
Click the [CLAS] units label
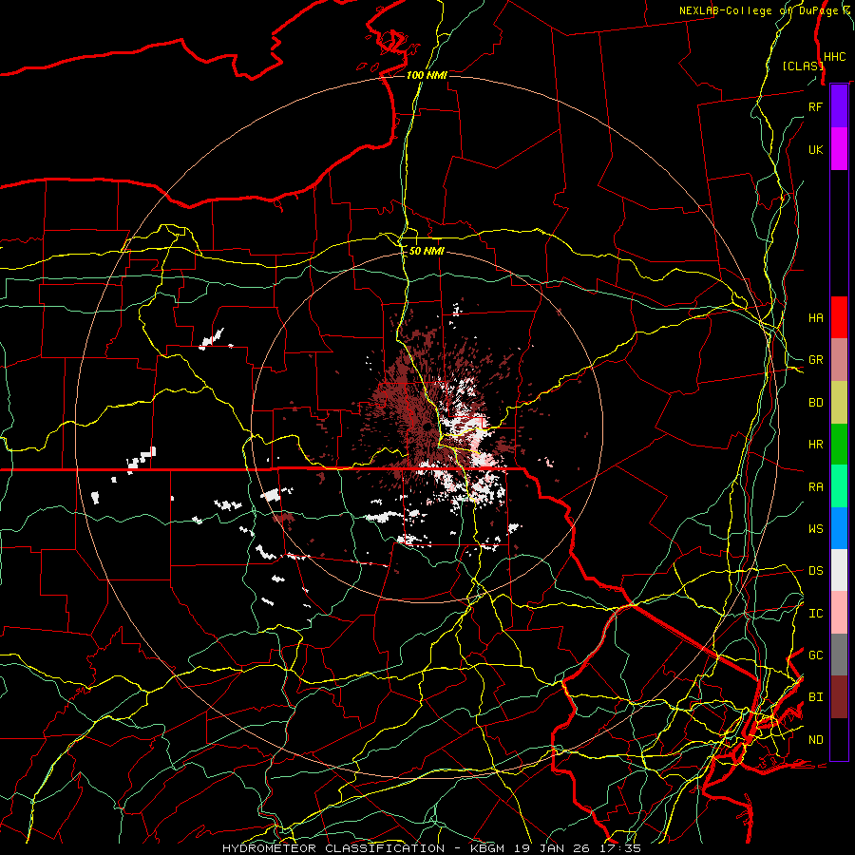click(x=803, y=66)
